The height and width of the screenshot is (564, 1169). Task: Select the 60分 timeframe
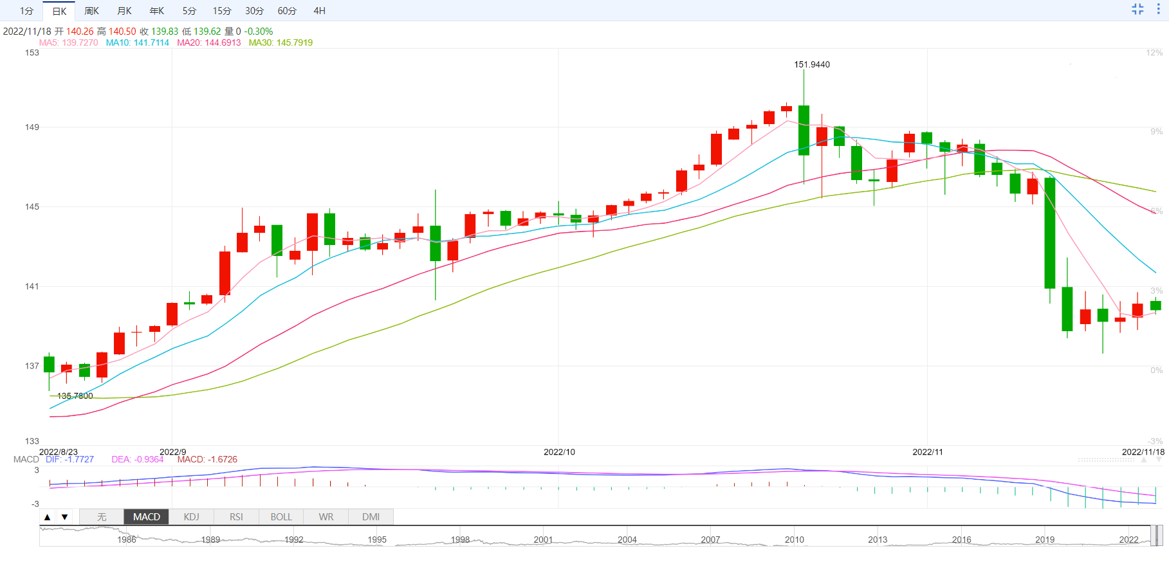point(287,11)
